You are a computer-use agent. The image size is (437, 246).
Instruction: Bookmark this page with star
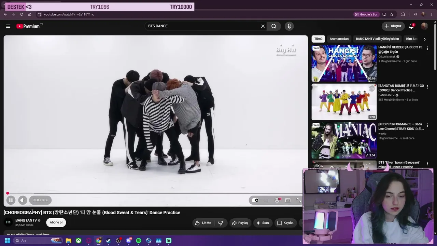[x=392, y=14]
